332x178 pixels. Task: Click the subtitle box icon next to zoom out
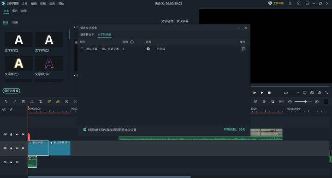click(281, 101)
